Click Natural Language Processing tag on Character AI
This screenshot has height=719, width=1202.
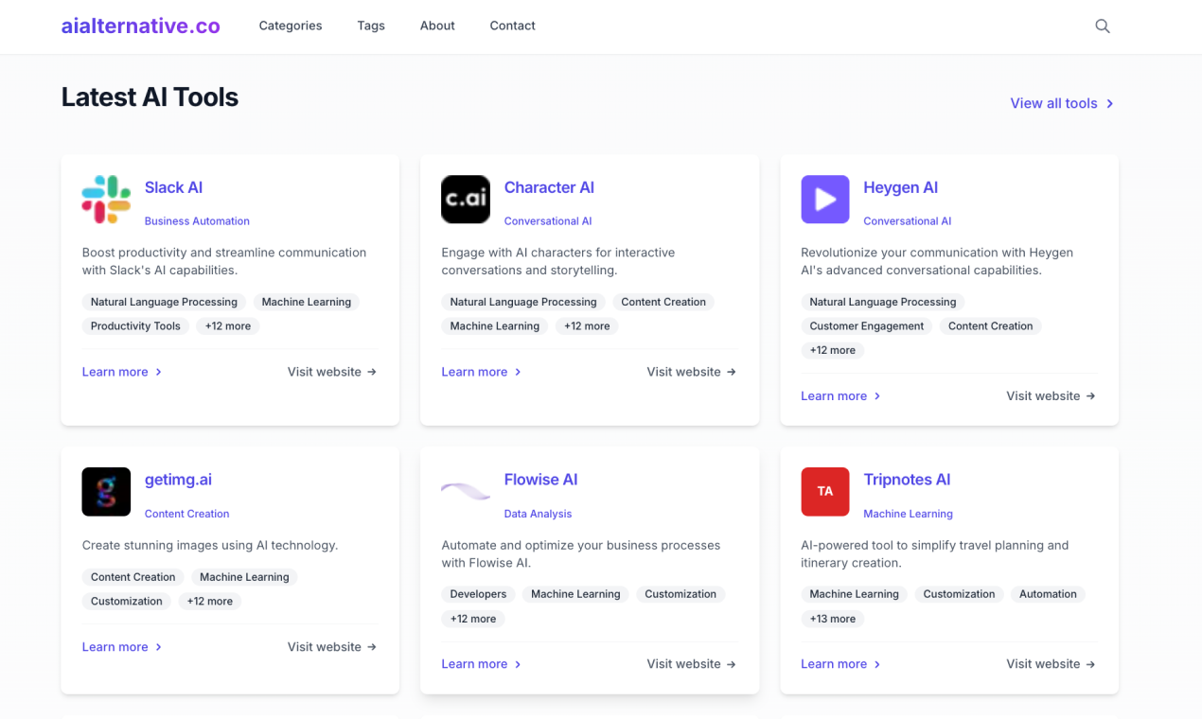[523, 302]
